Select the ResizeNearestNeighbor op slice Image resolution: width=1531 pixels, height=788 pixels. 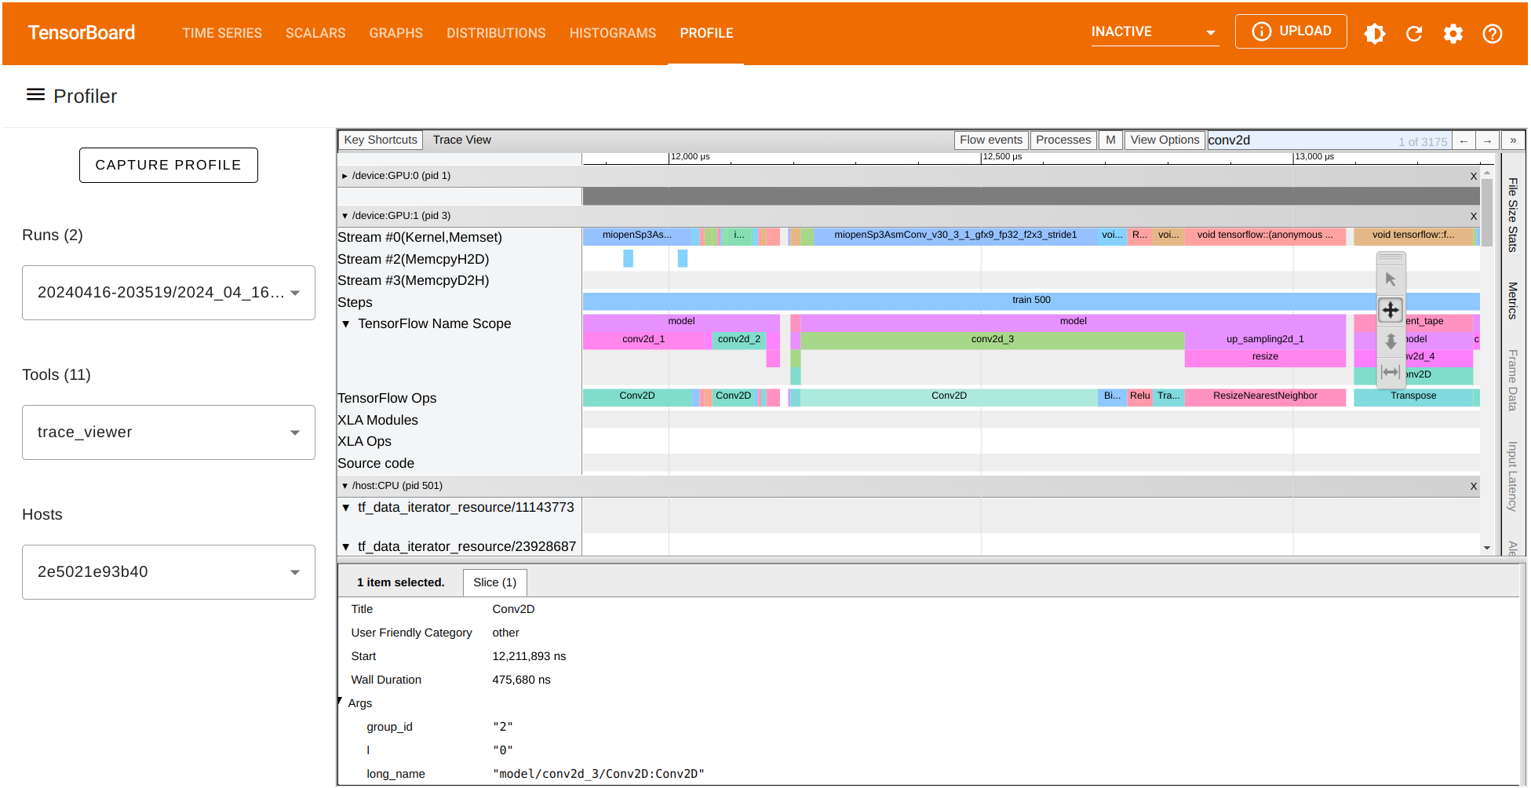pos(1265,396)
